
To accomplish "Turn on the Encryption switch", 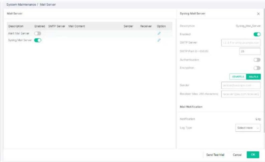I will [257, 68].
